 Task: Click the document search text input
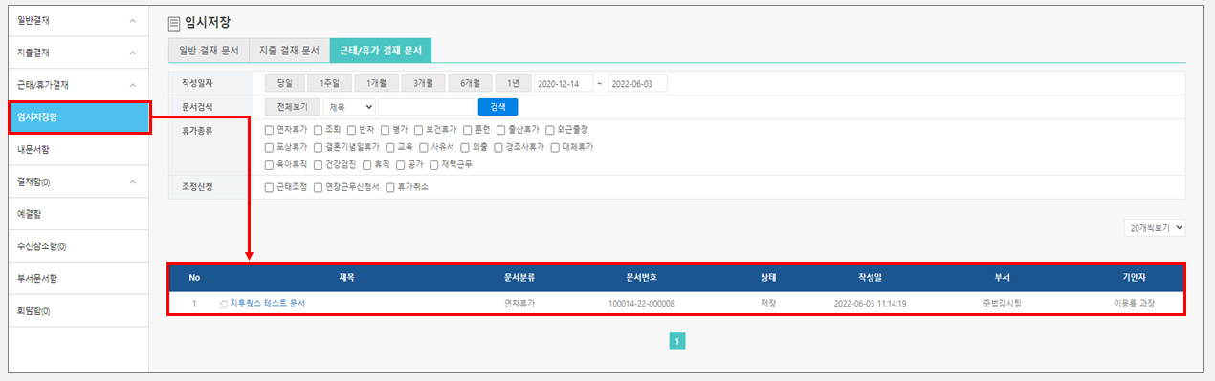(x=427, y=107)
